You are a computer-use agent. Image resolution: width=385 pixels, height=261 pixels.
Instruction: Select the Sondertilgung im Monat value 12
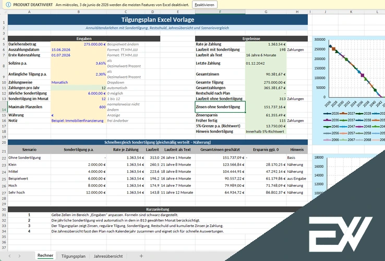79,99
